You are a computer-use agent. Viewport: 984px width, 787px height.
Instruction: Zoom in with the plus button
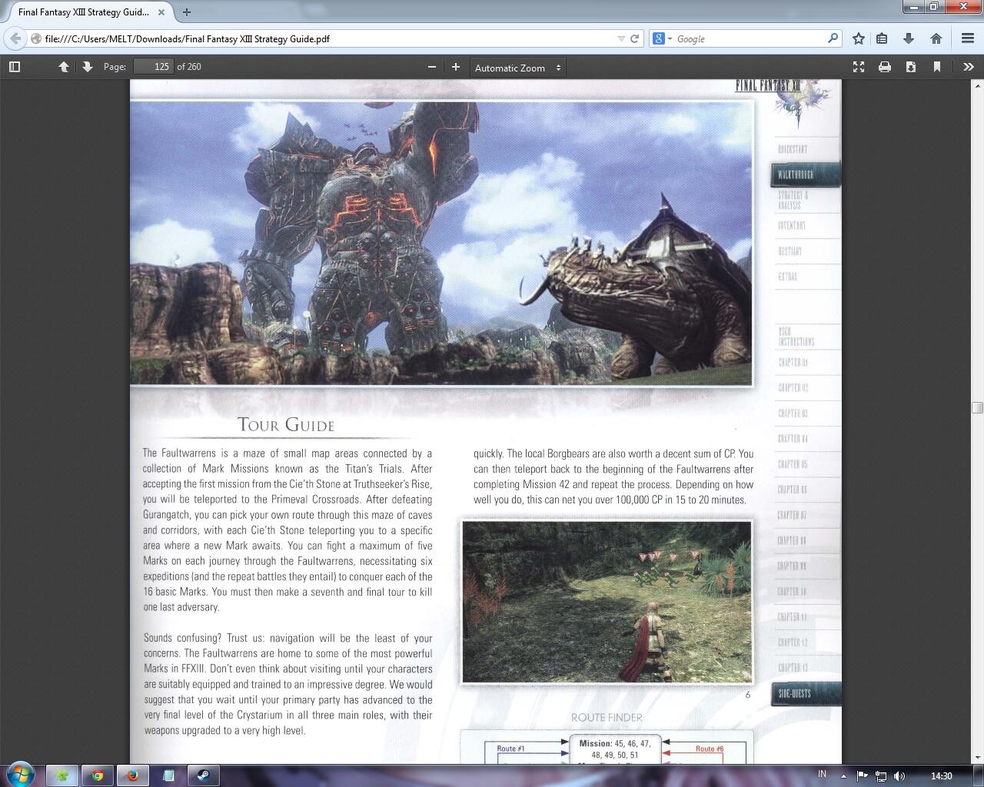tap(456, 67)
